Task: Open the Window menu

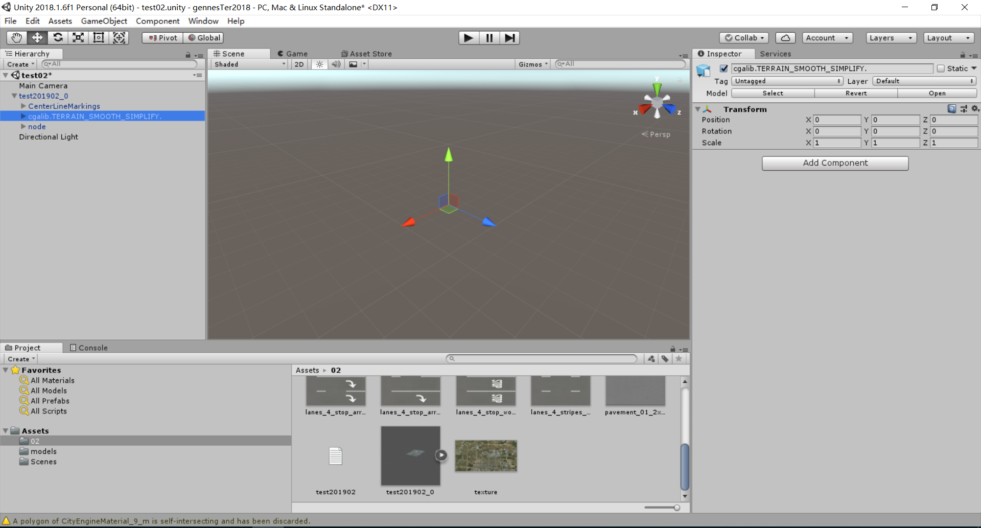Action: pos(203,21)
